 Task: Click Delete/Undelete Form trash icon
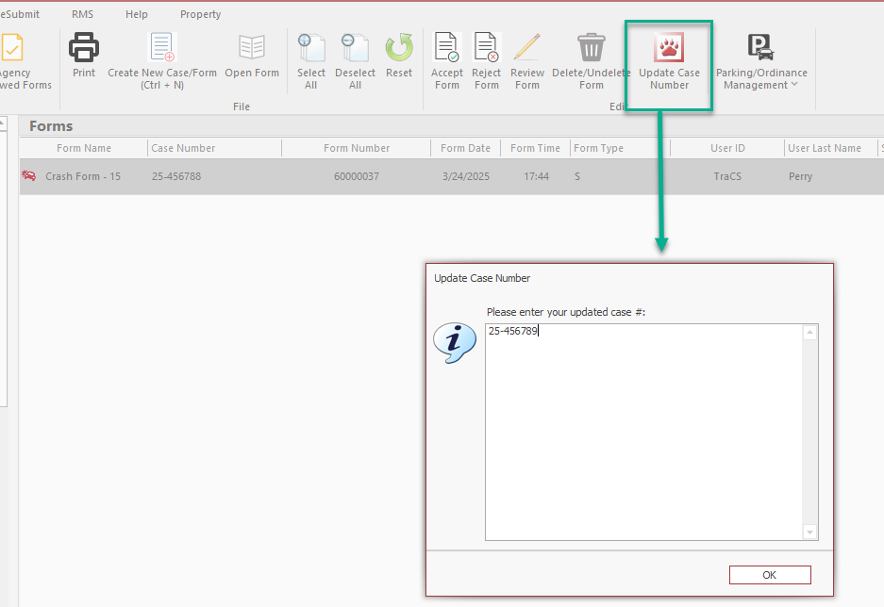[x=592, y=49]
